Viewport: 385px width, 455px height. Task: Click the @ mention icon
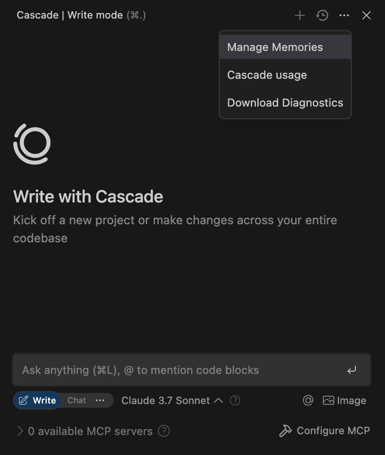pyautogui.click(x=308, y=400)
